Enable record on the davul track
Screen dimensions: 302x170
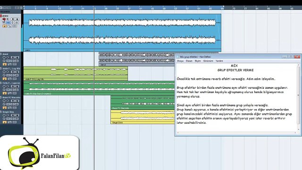4,57
